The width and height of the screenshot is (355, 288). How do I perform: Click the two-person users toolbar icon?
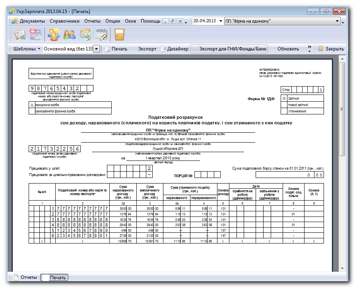click(70, 35)
